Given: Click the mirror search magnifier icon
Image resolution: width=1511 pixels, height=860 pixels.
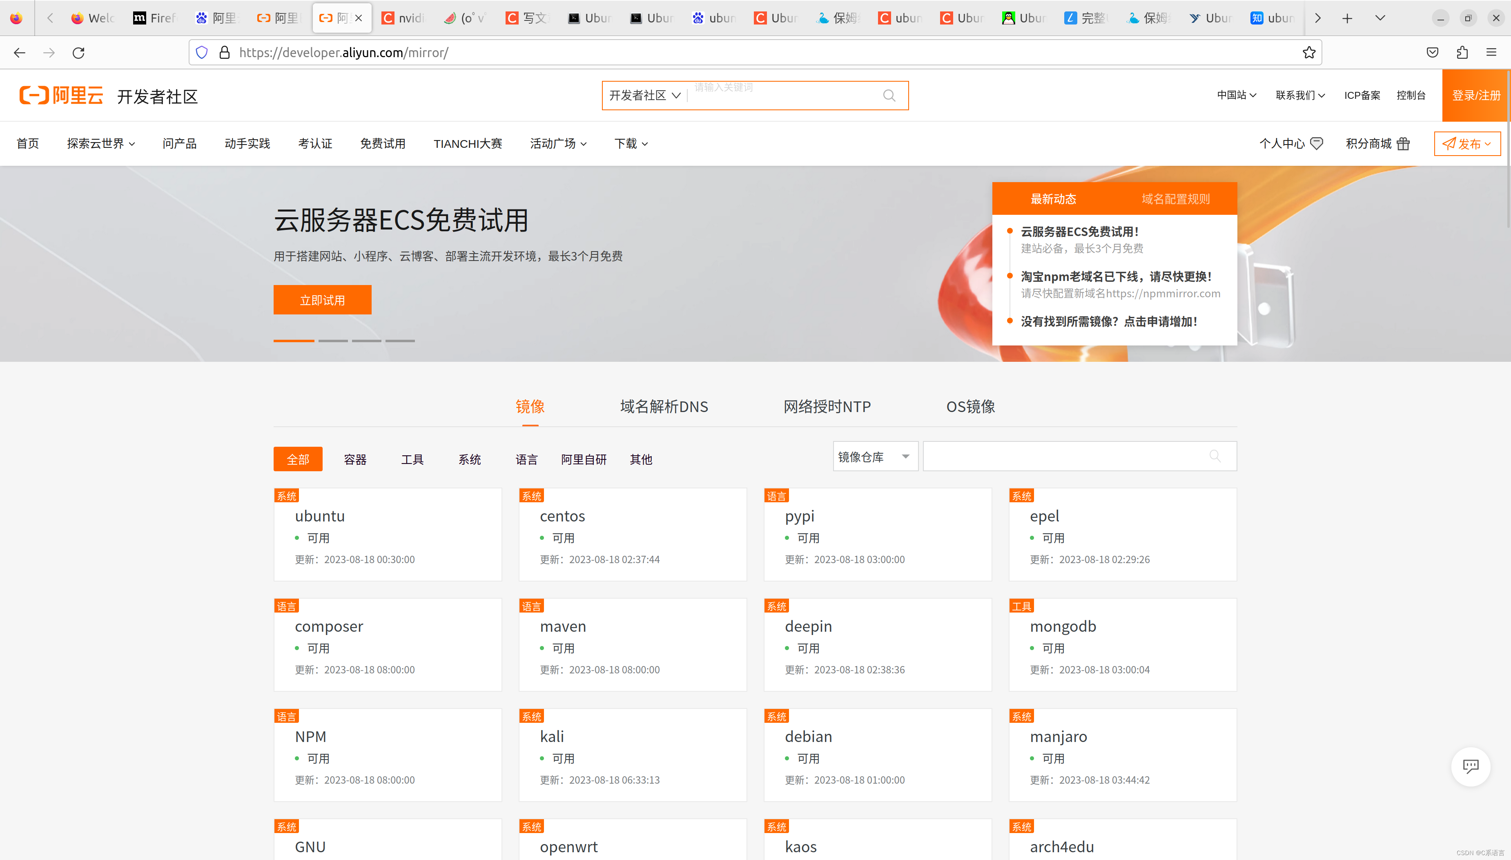Looking at the screenshot, I should coord(1215,456).
